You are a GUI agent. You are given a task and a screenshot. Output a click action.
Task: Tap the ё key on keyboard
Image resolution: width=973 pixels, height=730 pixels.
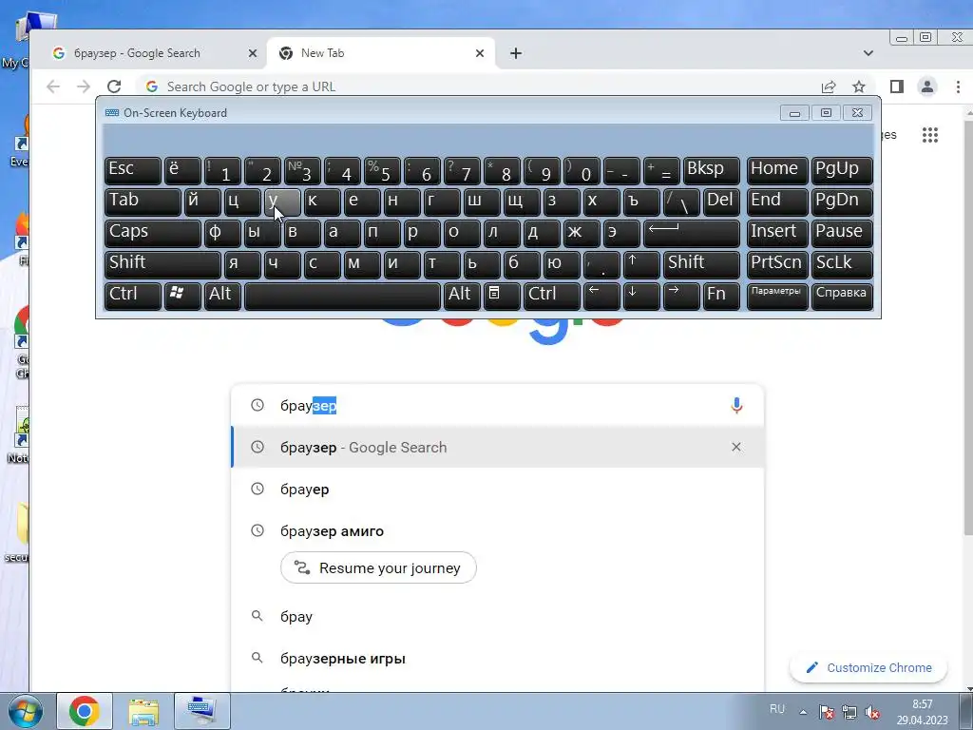coord(181,170)
